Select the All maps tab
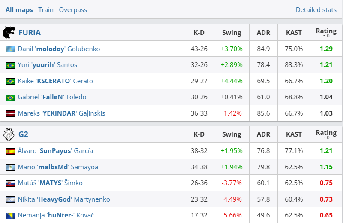 (x=19, y=9)
